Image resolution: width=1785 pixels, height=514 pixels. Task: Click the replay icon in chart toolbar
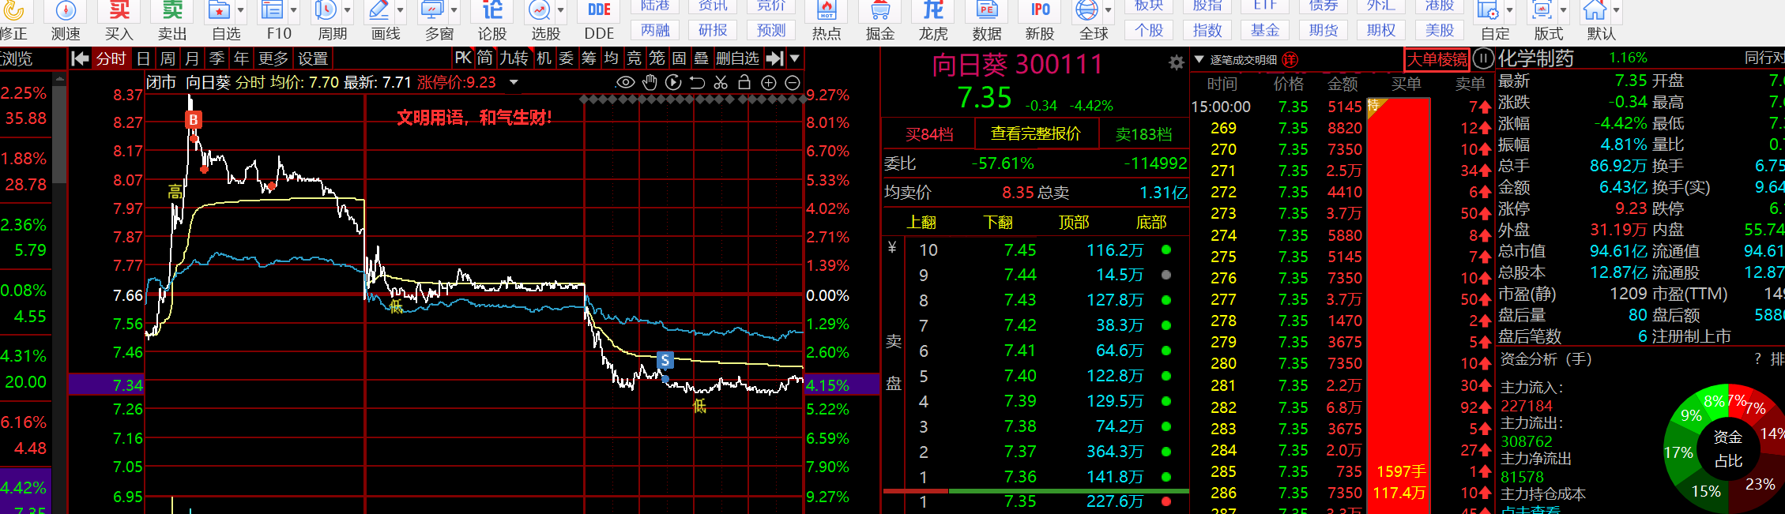(x=673, y=82)
